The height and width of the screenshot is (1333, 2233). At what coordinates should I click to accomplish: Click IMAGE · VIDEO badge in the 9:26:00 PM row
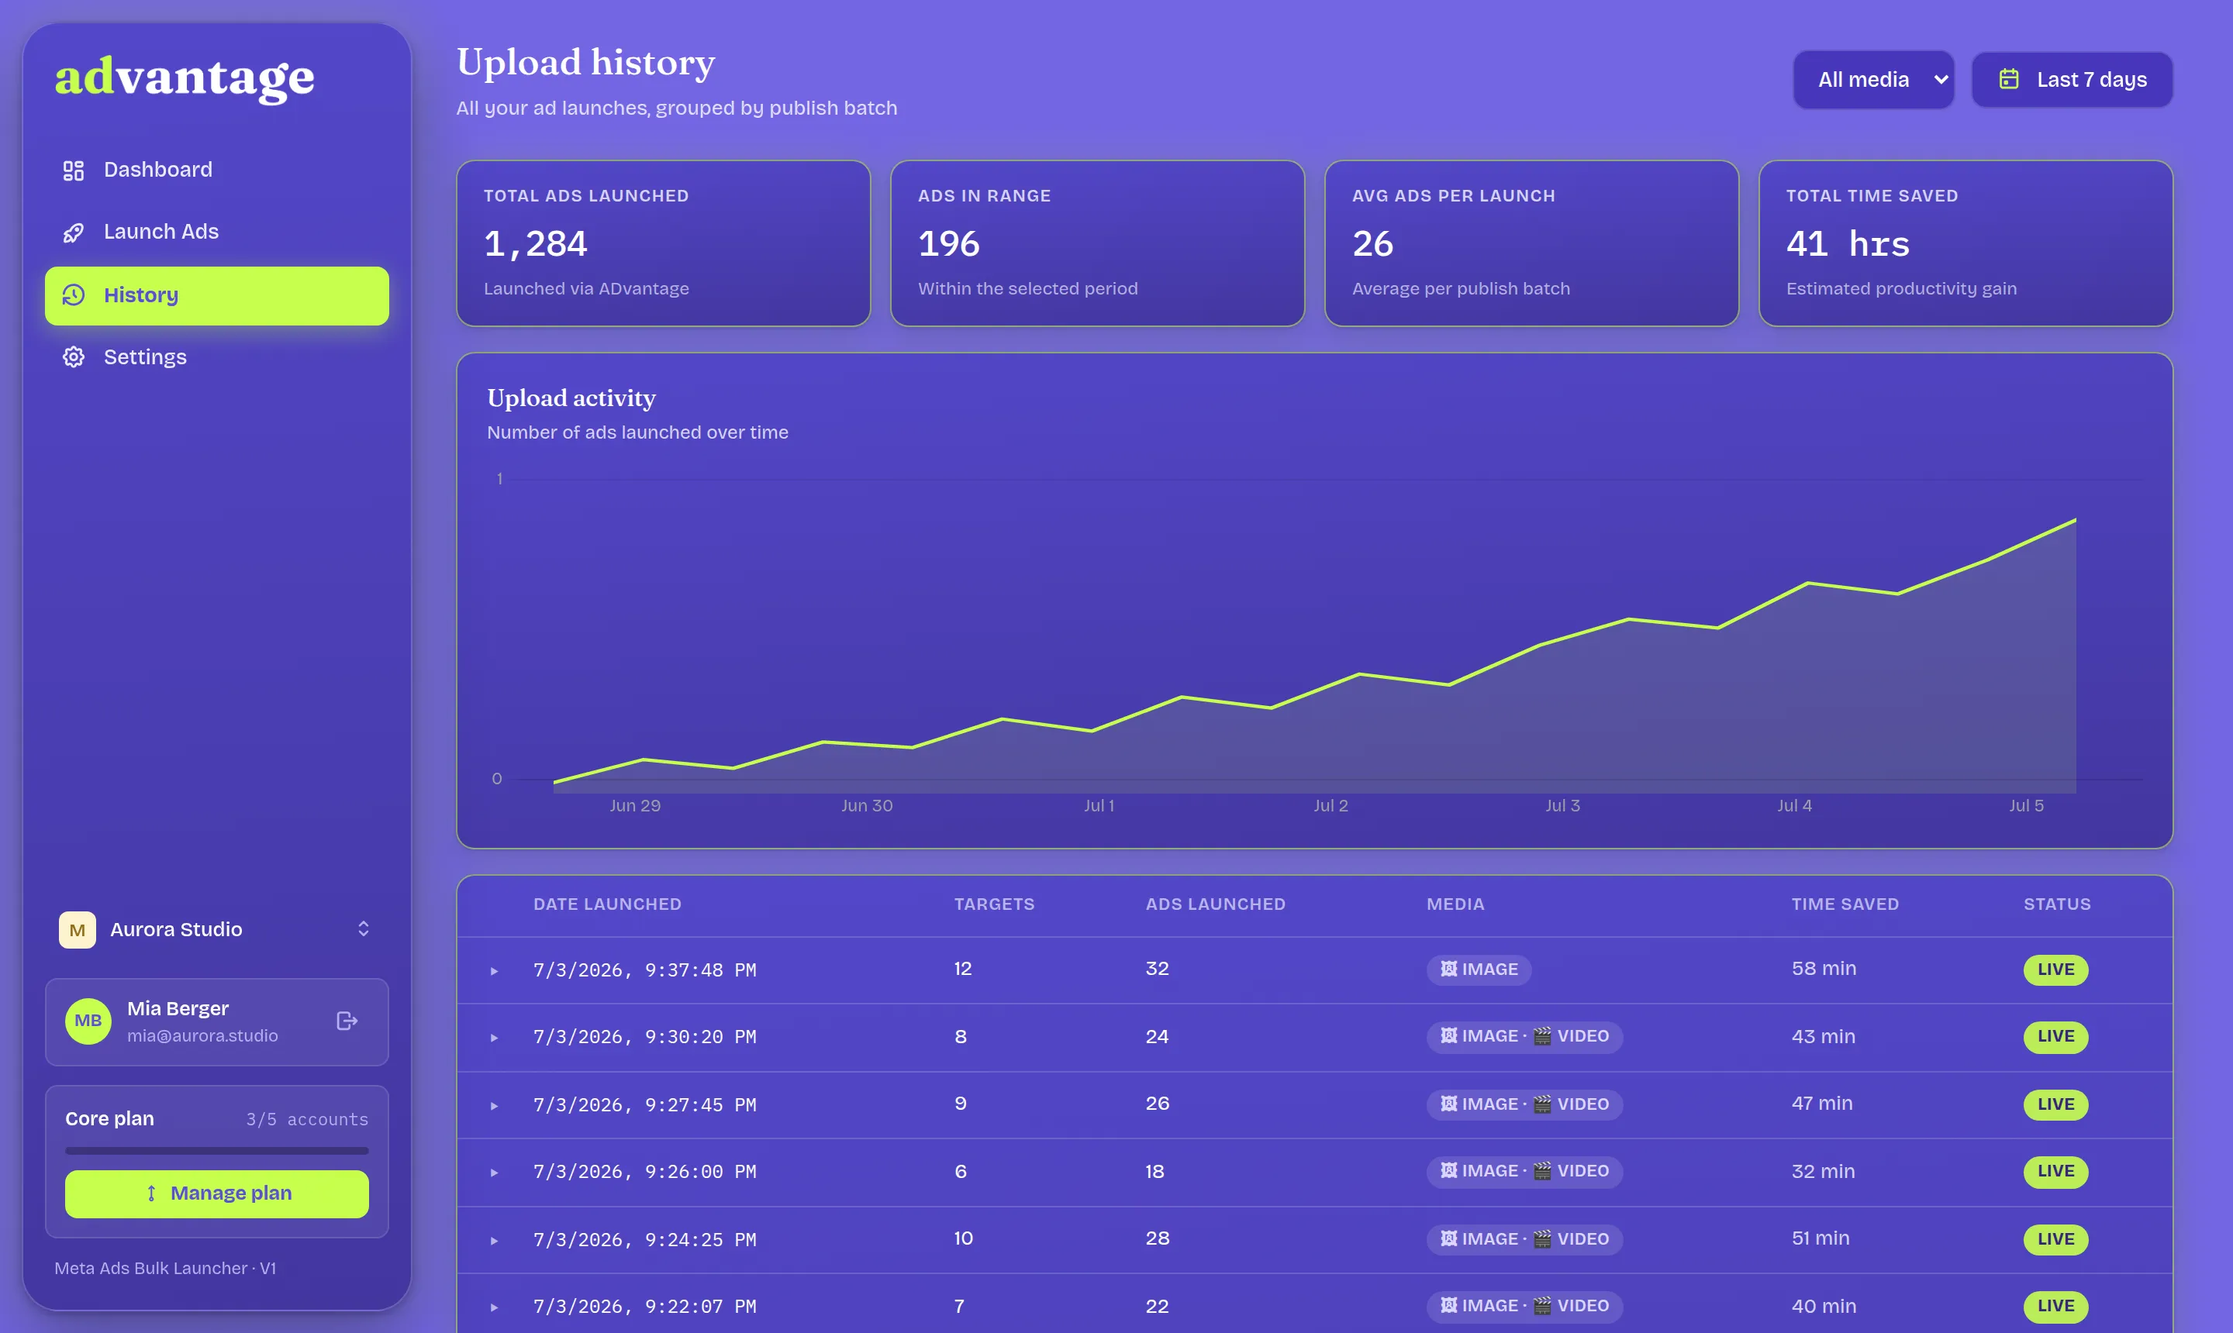point(1524,1171)
